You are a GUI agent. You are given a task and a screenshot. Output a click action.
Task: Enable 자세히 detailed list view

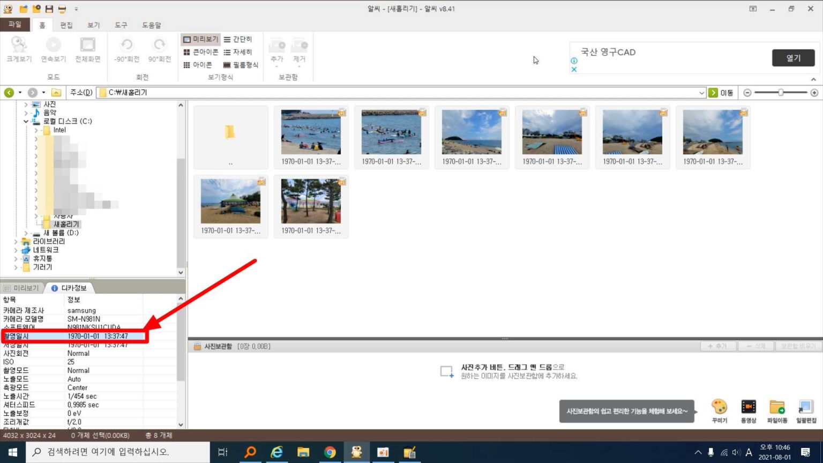click(237, 52)
